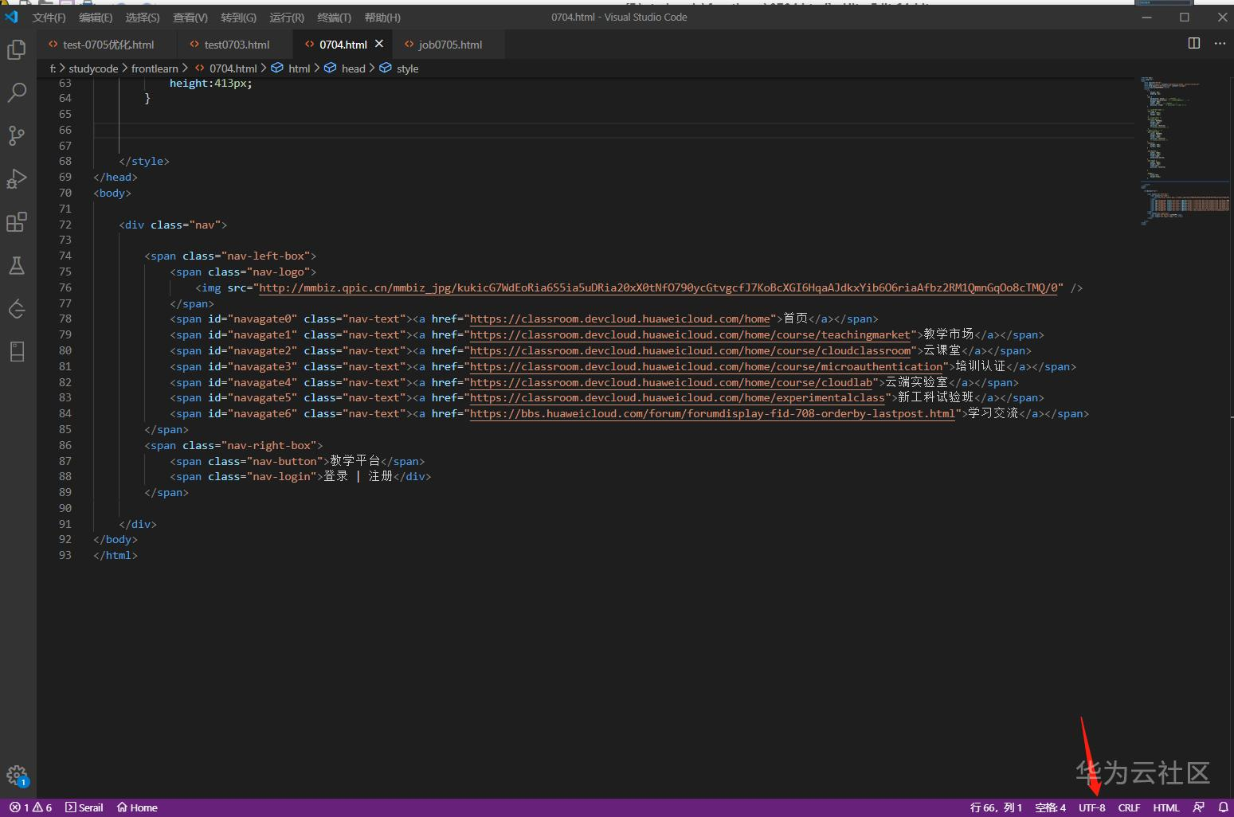Open the Testing flask icon
1234x817 pixels.
[17, 265]
